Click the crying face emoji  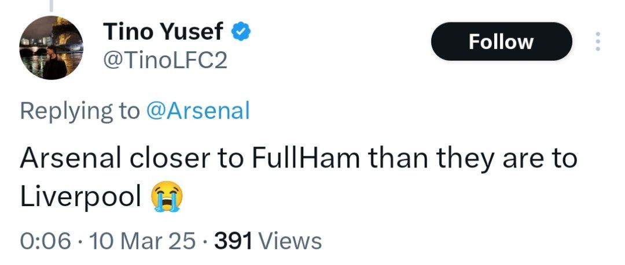coord(167,197)
